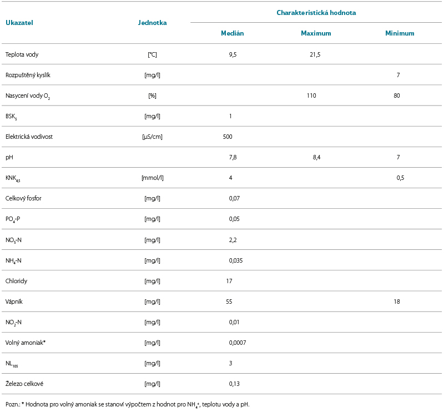This screenshot has height=417, width=444.
Task: Select the Elektrická vodivost row label
Action: point(29,137)
